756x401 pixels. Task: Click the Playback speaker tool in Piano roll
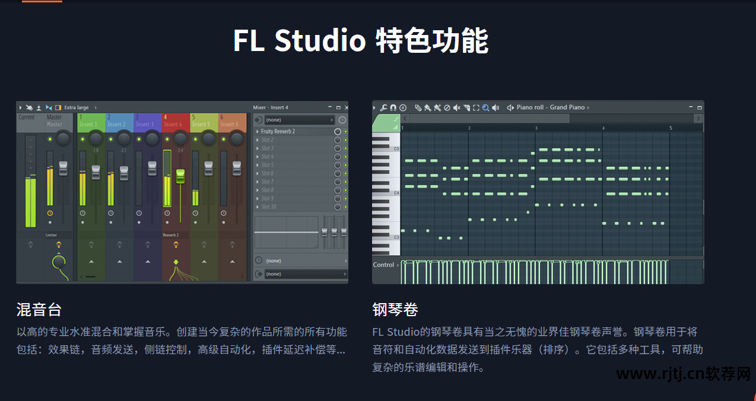tap(495, 107)
